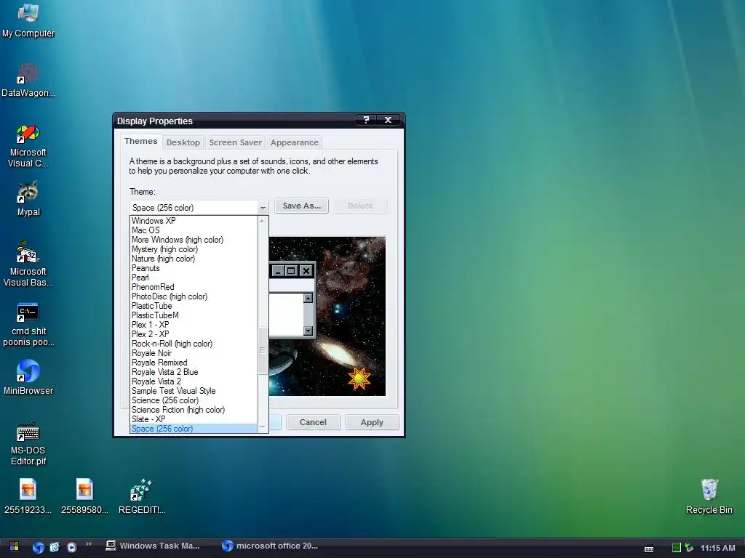Open cmd shit poonis desktop shortcut

click(28, 325)
